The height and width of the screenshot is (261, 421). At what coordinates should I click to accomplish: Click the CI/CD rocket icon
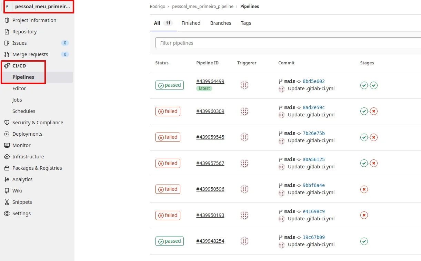coord(7,66)
